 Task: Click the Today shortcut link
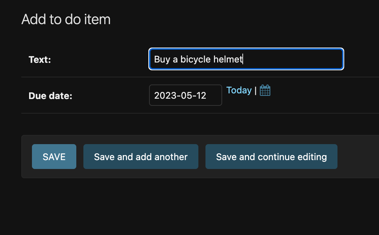[x=239, y=91]
